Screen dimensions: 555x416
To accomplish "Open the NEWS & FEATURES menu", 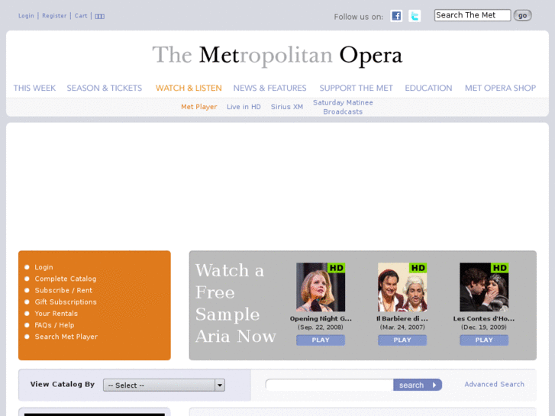I will (x=269, y=88).
